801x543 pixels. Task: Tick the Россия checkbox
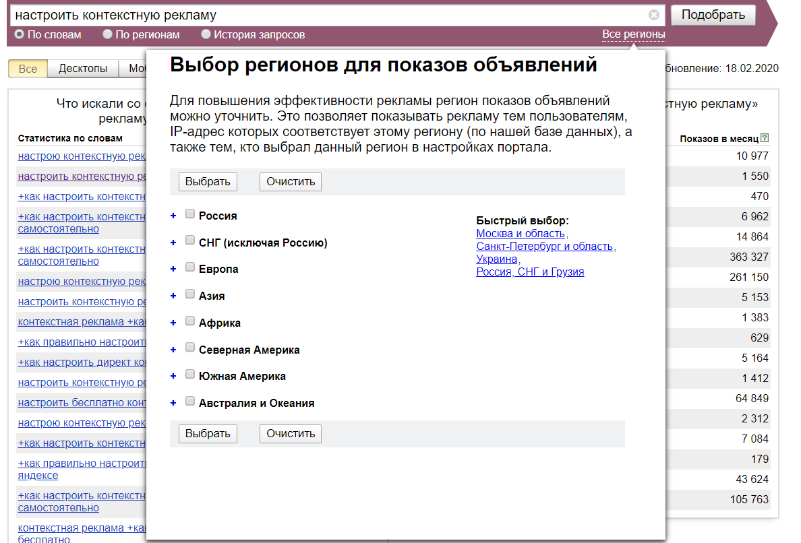[190, 214]
